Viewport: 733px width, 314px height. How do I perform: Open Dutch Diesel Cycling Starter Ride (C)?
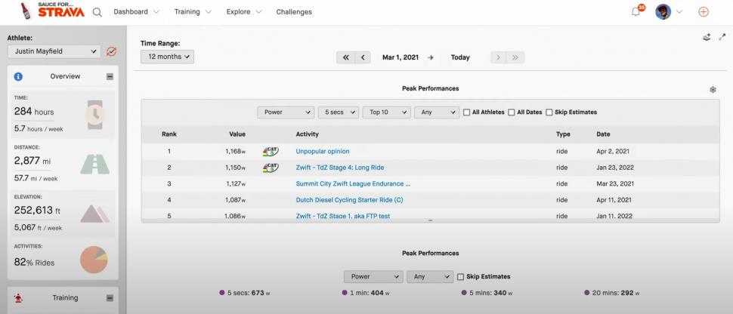click(x=349, y=200)
